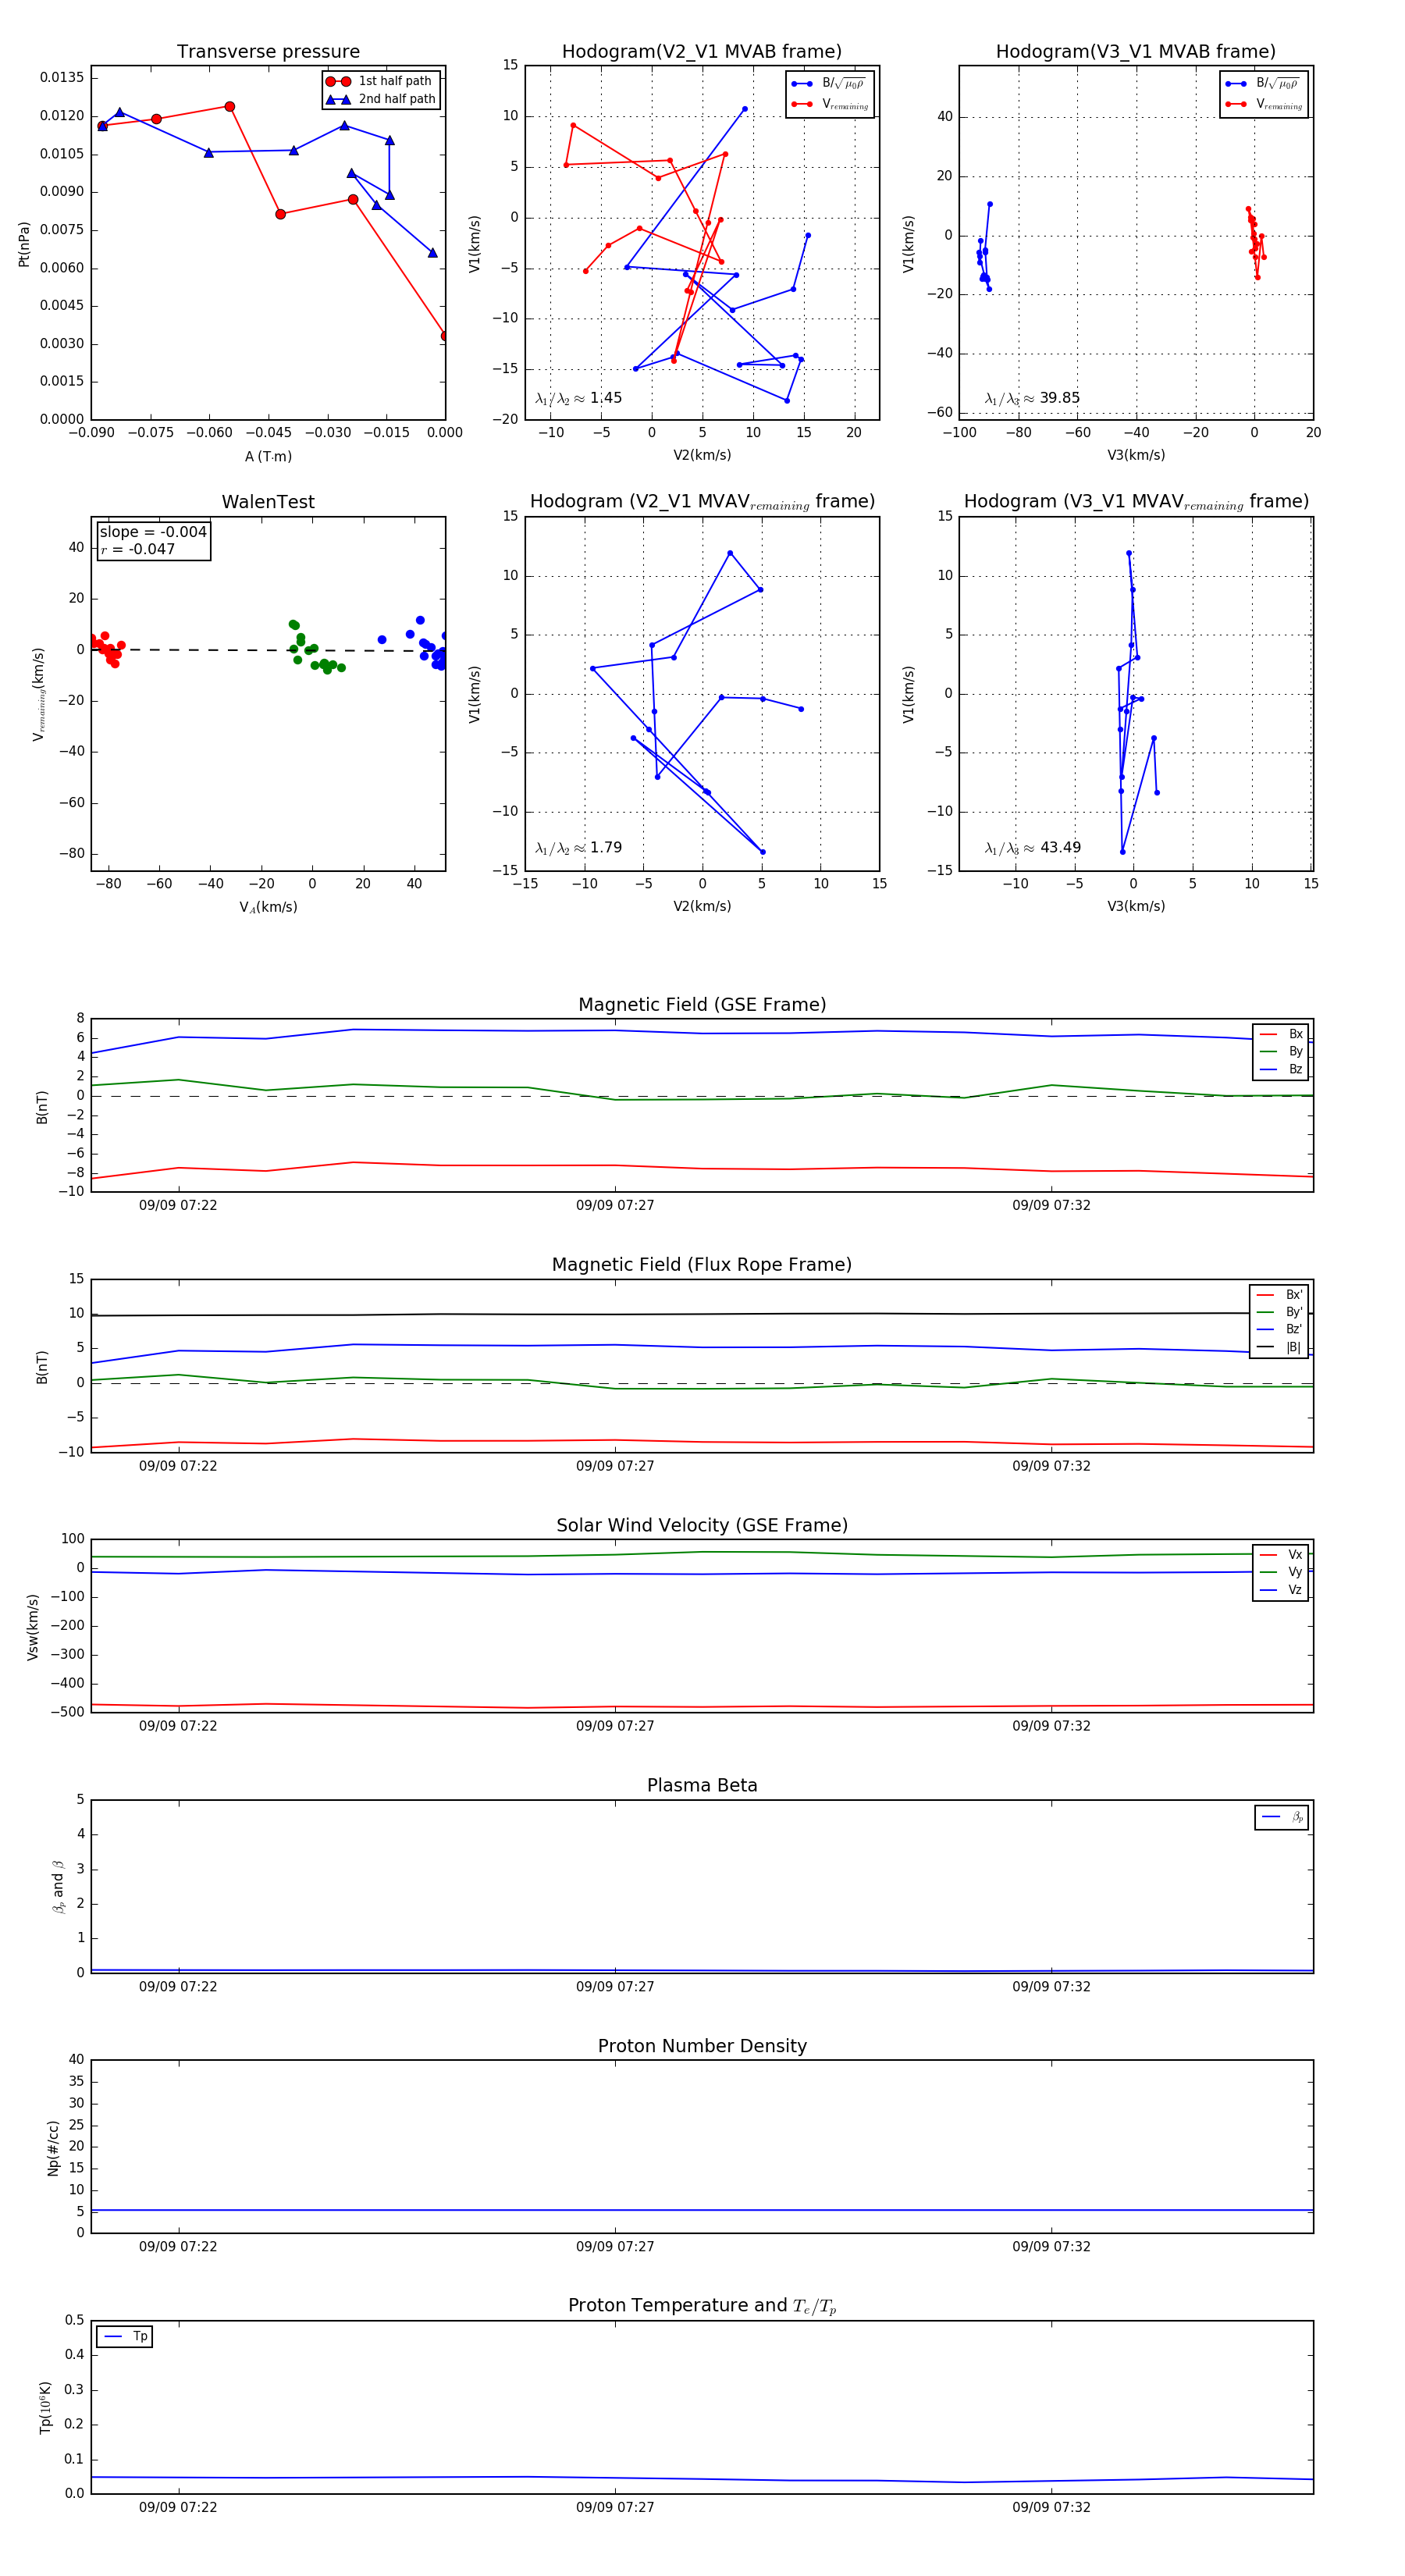Click '09/09 07:22' tick under flux rope frame plot
The height and width of the screenshot is (2576, 1405).
[178, 1467]
